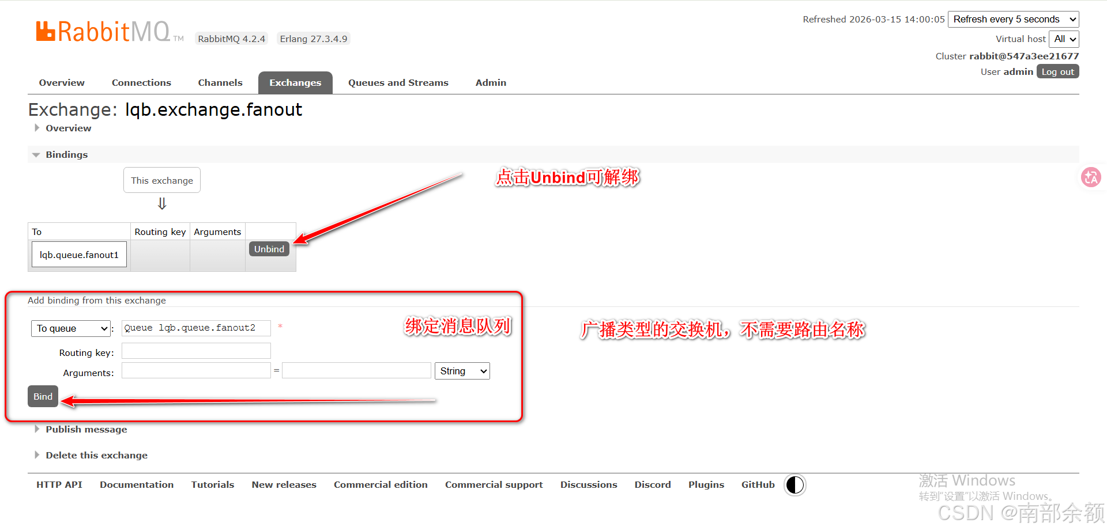Click the RabbitMQ logo

(110, 32)
